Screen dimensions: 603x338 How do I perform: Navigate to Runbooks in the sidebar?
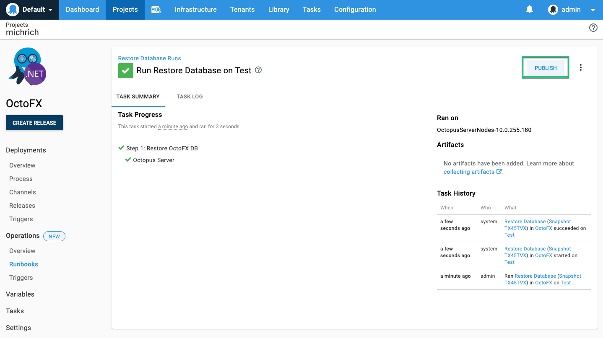23,264
